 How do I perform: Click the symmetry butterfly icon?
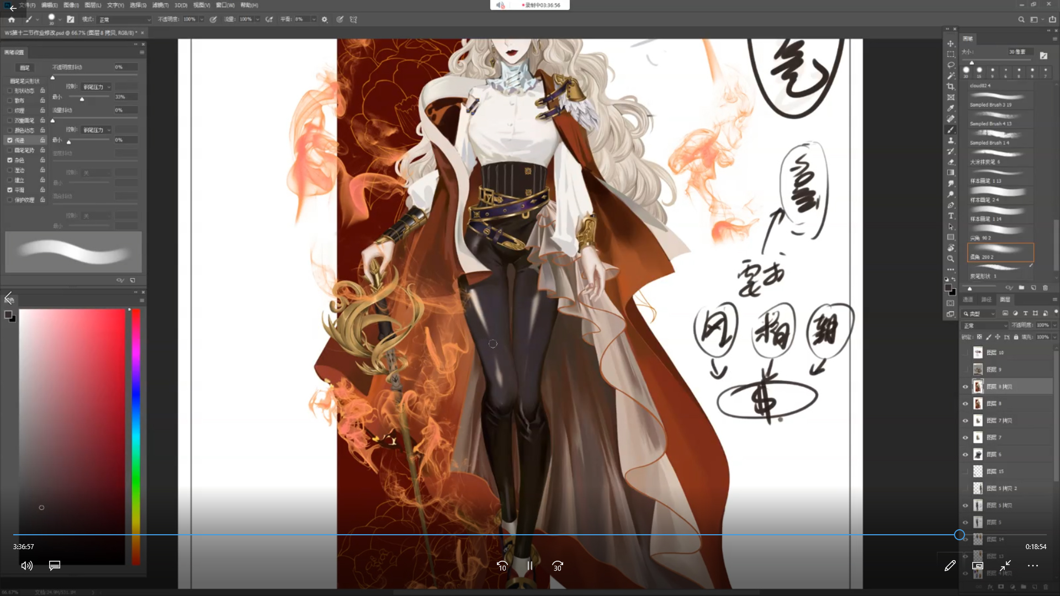[353, 19]
